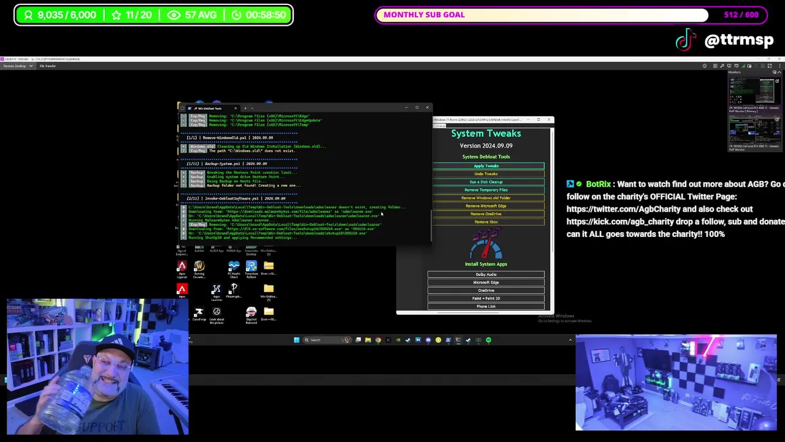Screen dimensions: 785x442
Task: Open the Terminal icon in taskbar
Action: (x=458, y=340)
